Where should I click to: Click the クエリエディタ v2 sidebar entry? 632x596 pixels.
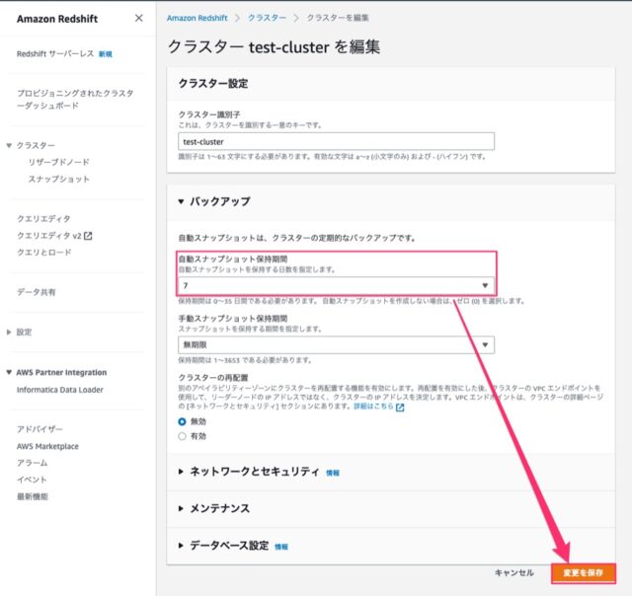tap(48, 236)
